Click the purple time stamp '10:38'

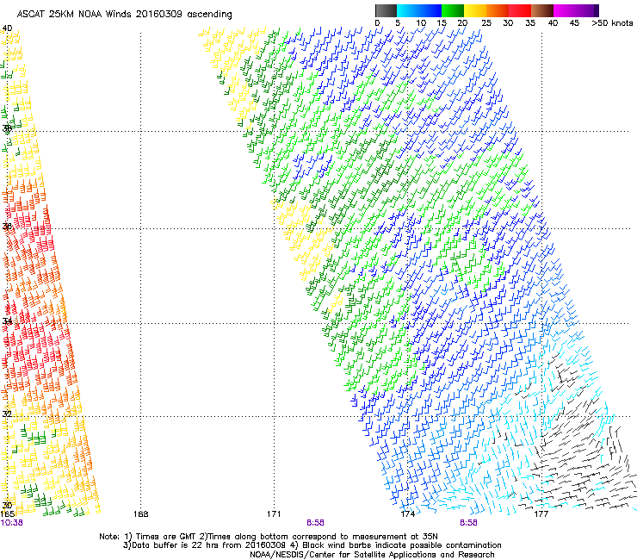click(11, 523)
